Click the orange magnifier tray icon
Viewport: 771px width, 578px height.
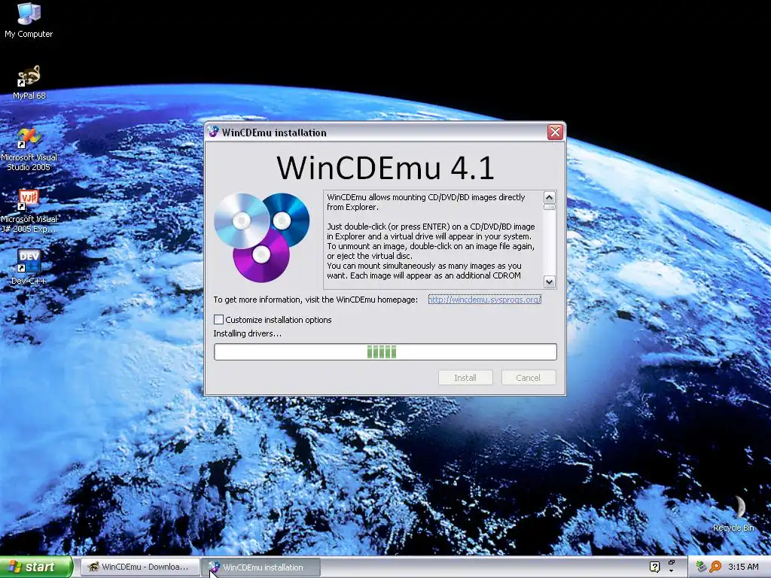(715, 567)
